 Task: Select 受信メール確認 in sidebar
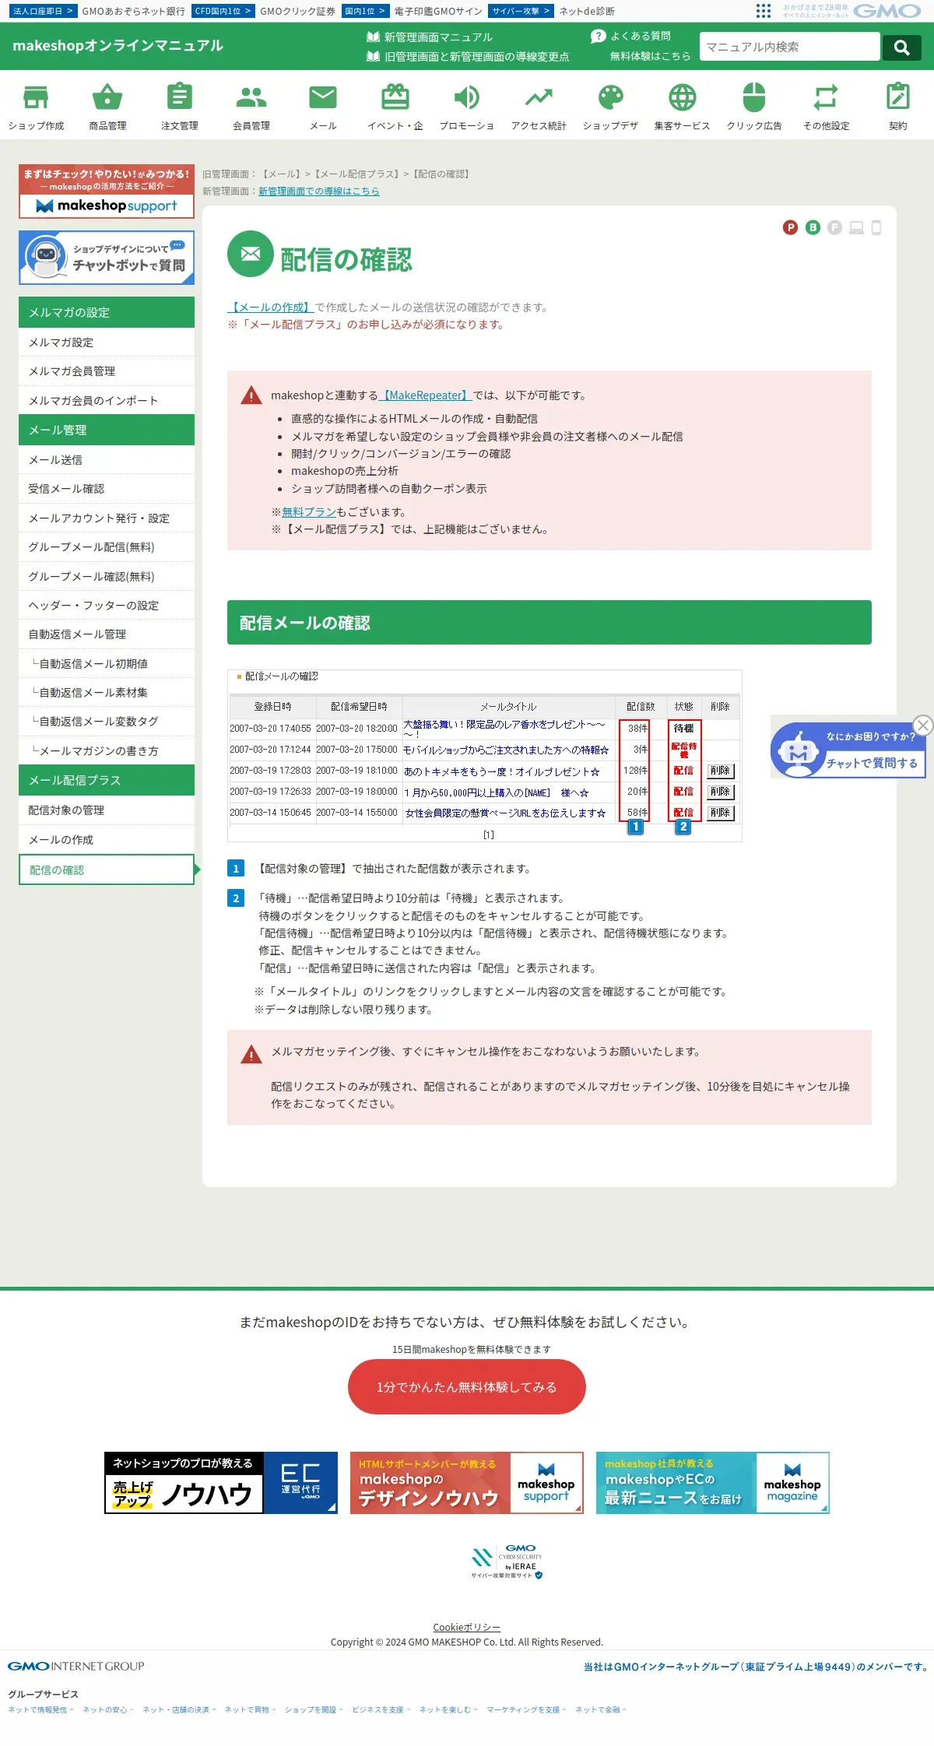(107, 489)
